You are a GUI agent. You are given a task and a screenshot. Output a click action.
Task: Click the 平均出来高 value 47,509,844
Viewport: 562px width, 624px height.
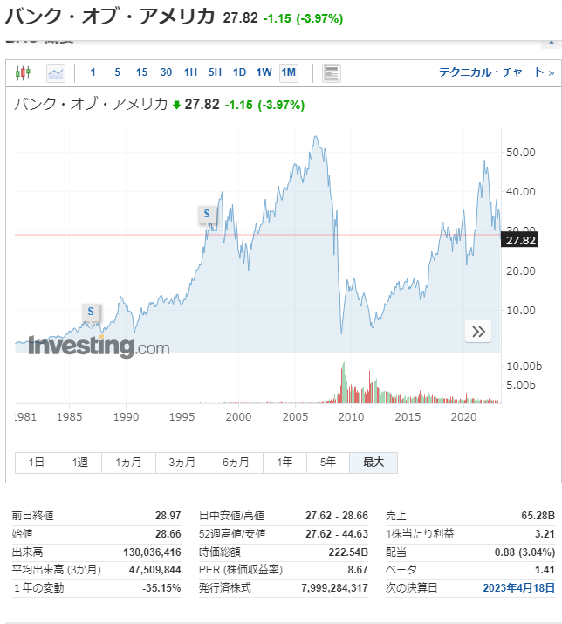[x=154, y=570]
